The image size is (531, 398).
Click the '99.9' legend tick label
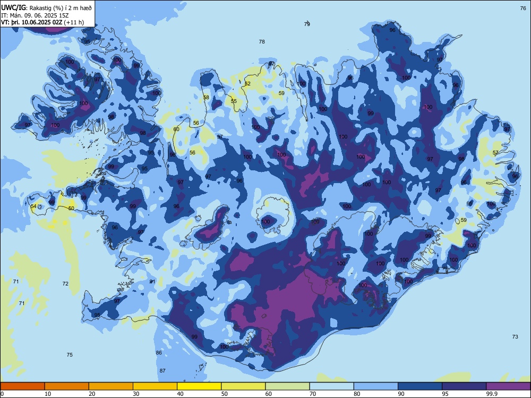pyautogui.click(x=492, y=394)
